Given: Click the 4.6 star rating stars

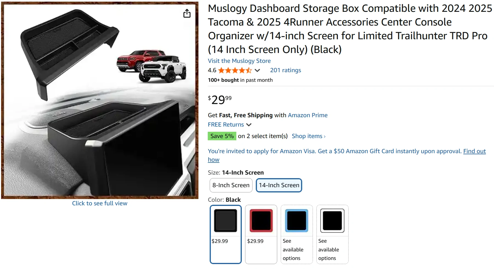Looking at the screenshot, I should coord(235,70).
